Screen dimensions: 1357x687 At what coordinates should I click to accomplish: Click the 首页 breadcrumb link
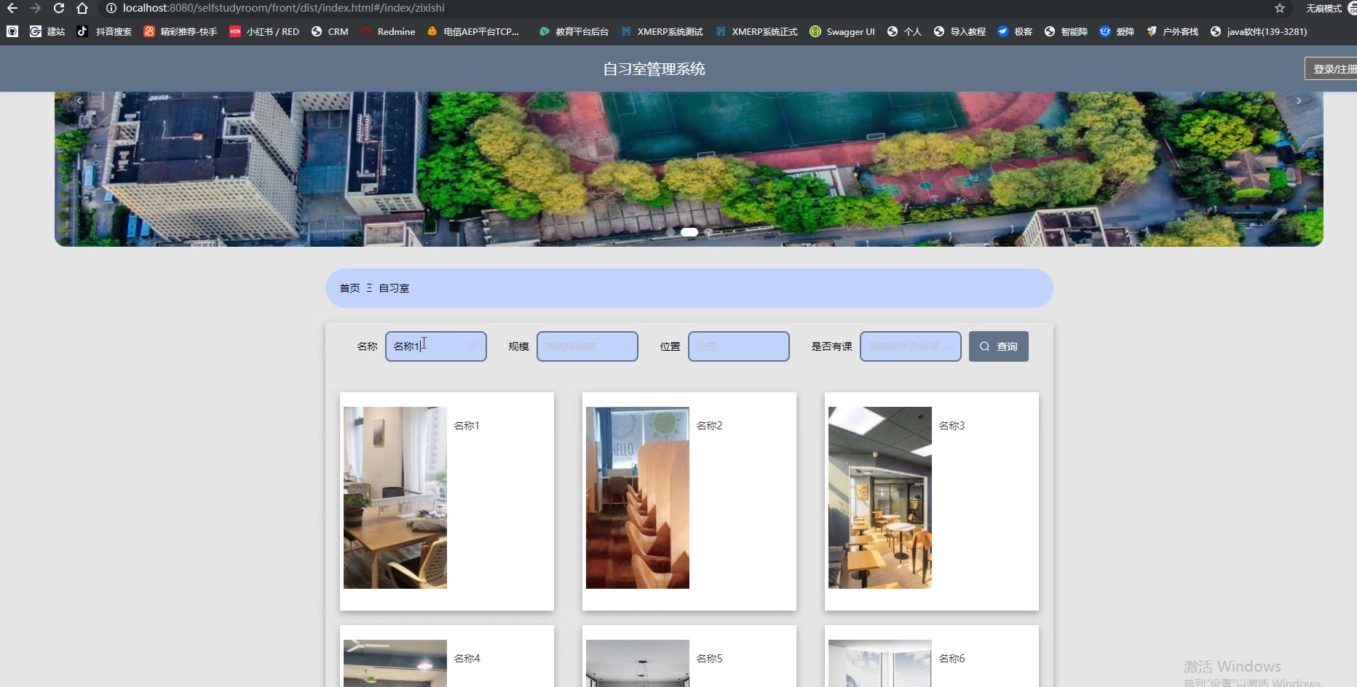click(349, 288)
